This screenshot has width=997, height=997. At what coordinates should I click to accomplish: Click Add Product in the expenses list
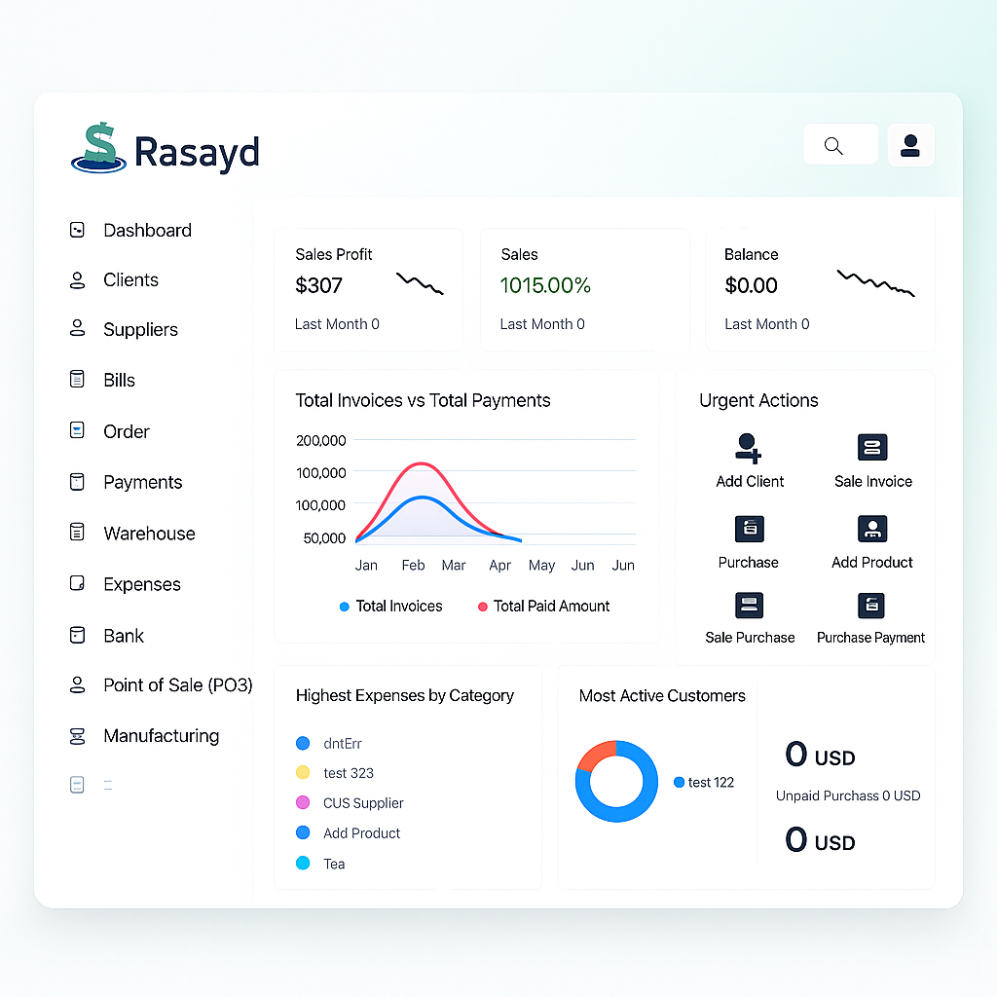point(362,833)
